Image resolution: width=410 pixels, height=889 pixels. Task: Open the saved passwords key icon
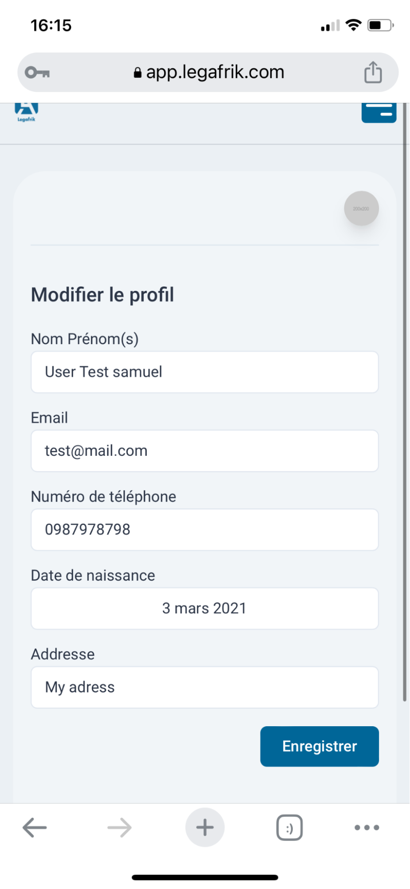(x=37, y=72)
